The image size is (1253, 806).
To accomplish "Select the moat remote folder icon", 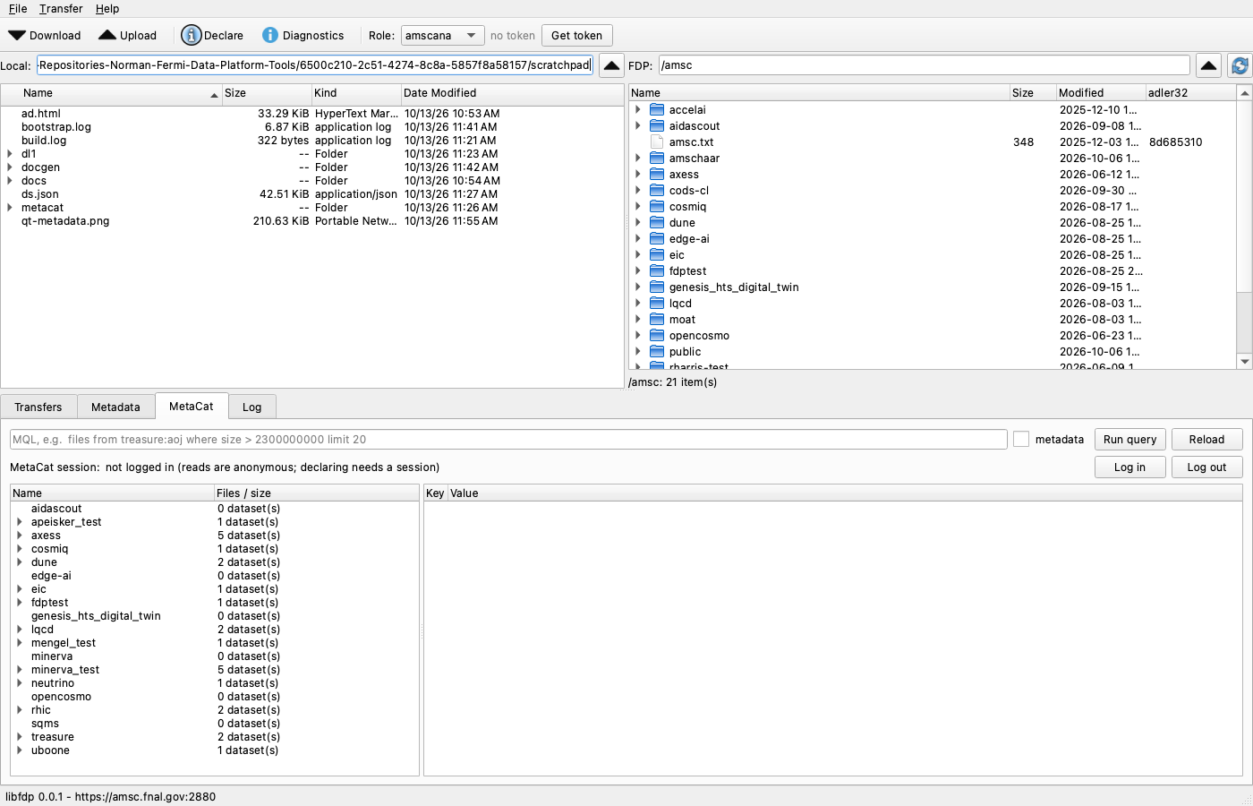I will click(657, 320).
